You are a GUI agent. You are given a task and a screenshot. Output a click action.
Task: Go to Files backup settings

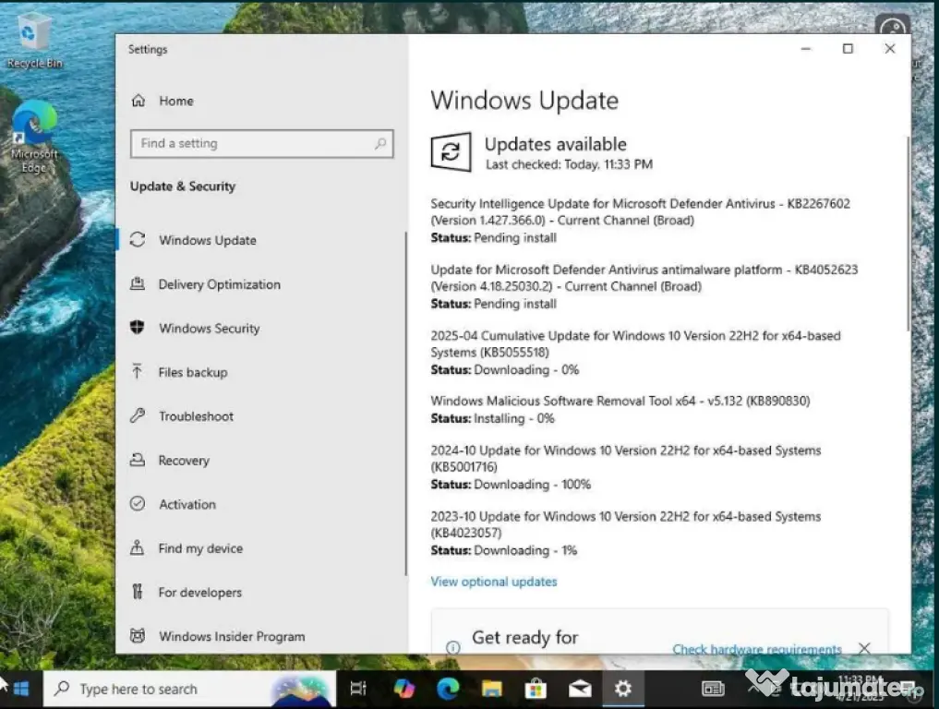pyautogui.click(x=192, y=373)
